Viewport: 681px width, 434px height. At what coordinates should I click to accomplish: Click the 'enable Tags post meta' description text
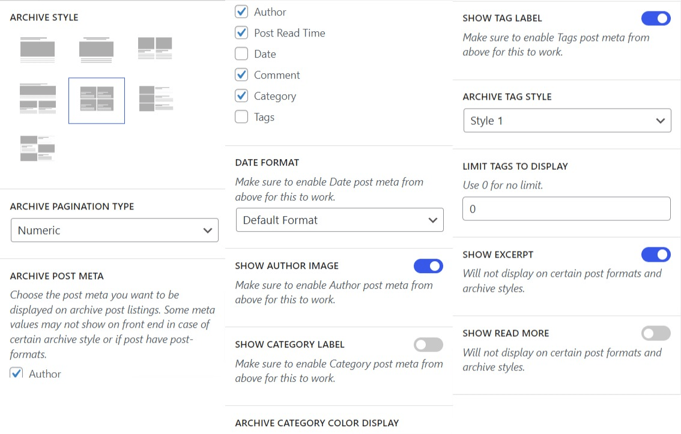(556, 44)
